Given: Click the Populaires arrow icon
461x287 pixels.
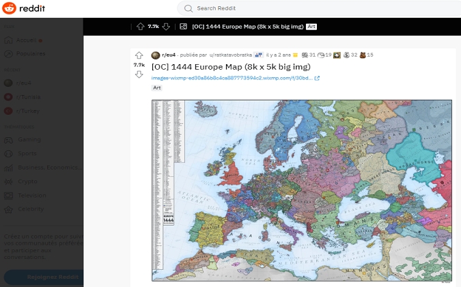Looking at the screenshot, I should point(8,54).
